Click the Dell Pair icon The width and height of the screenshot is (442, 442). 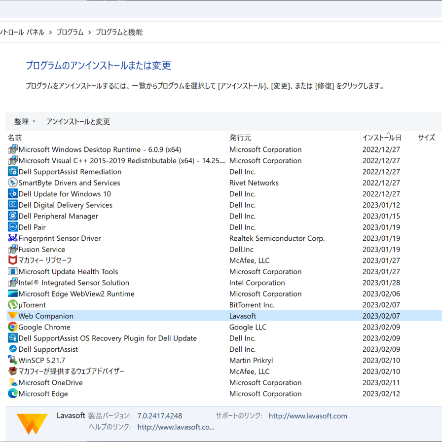(x=13, y=227)
